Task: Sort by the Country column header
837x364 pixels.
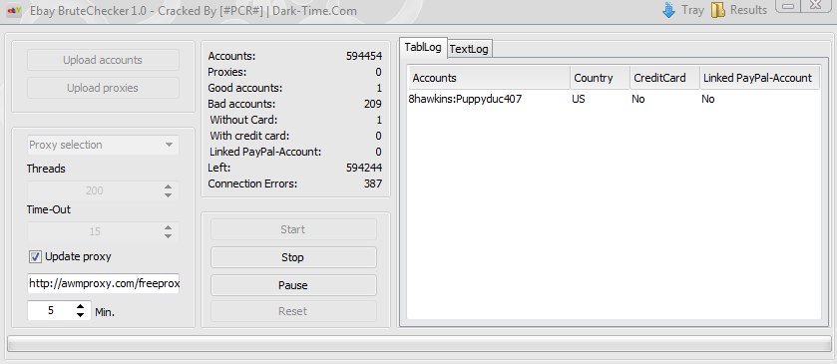Action: [x=600, y=78]
